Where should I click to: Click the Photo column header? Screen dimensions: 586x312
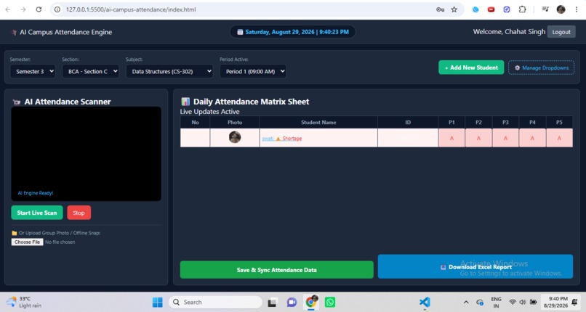coord(235,123)
